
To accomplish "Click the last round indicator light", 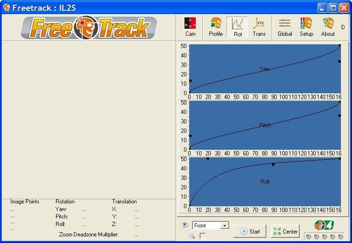I will 340,236.
